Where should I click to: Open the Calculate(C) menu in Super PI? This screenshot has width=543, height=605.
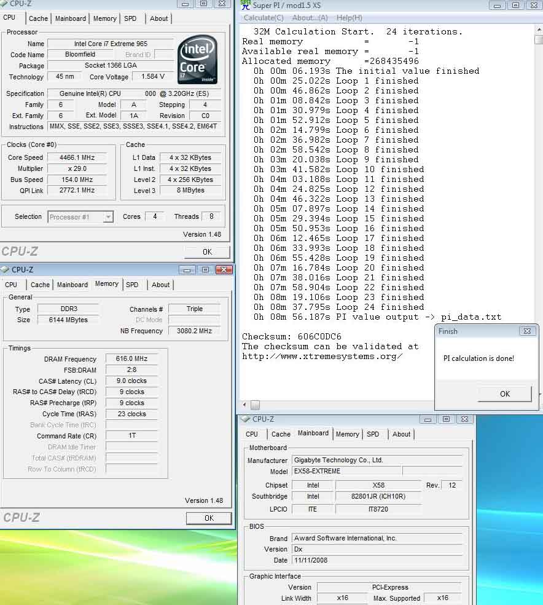coord(264,18)
